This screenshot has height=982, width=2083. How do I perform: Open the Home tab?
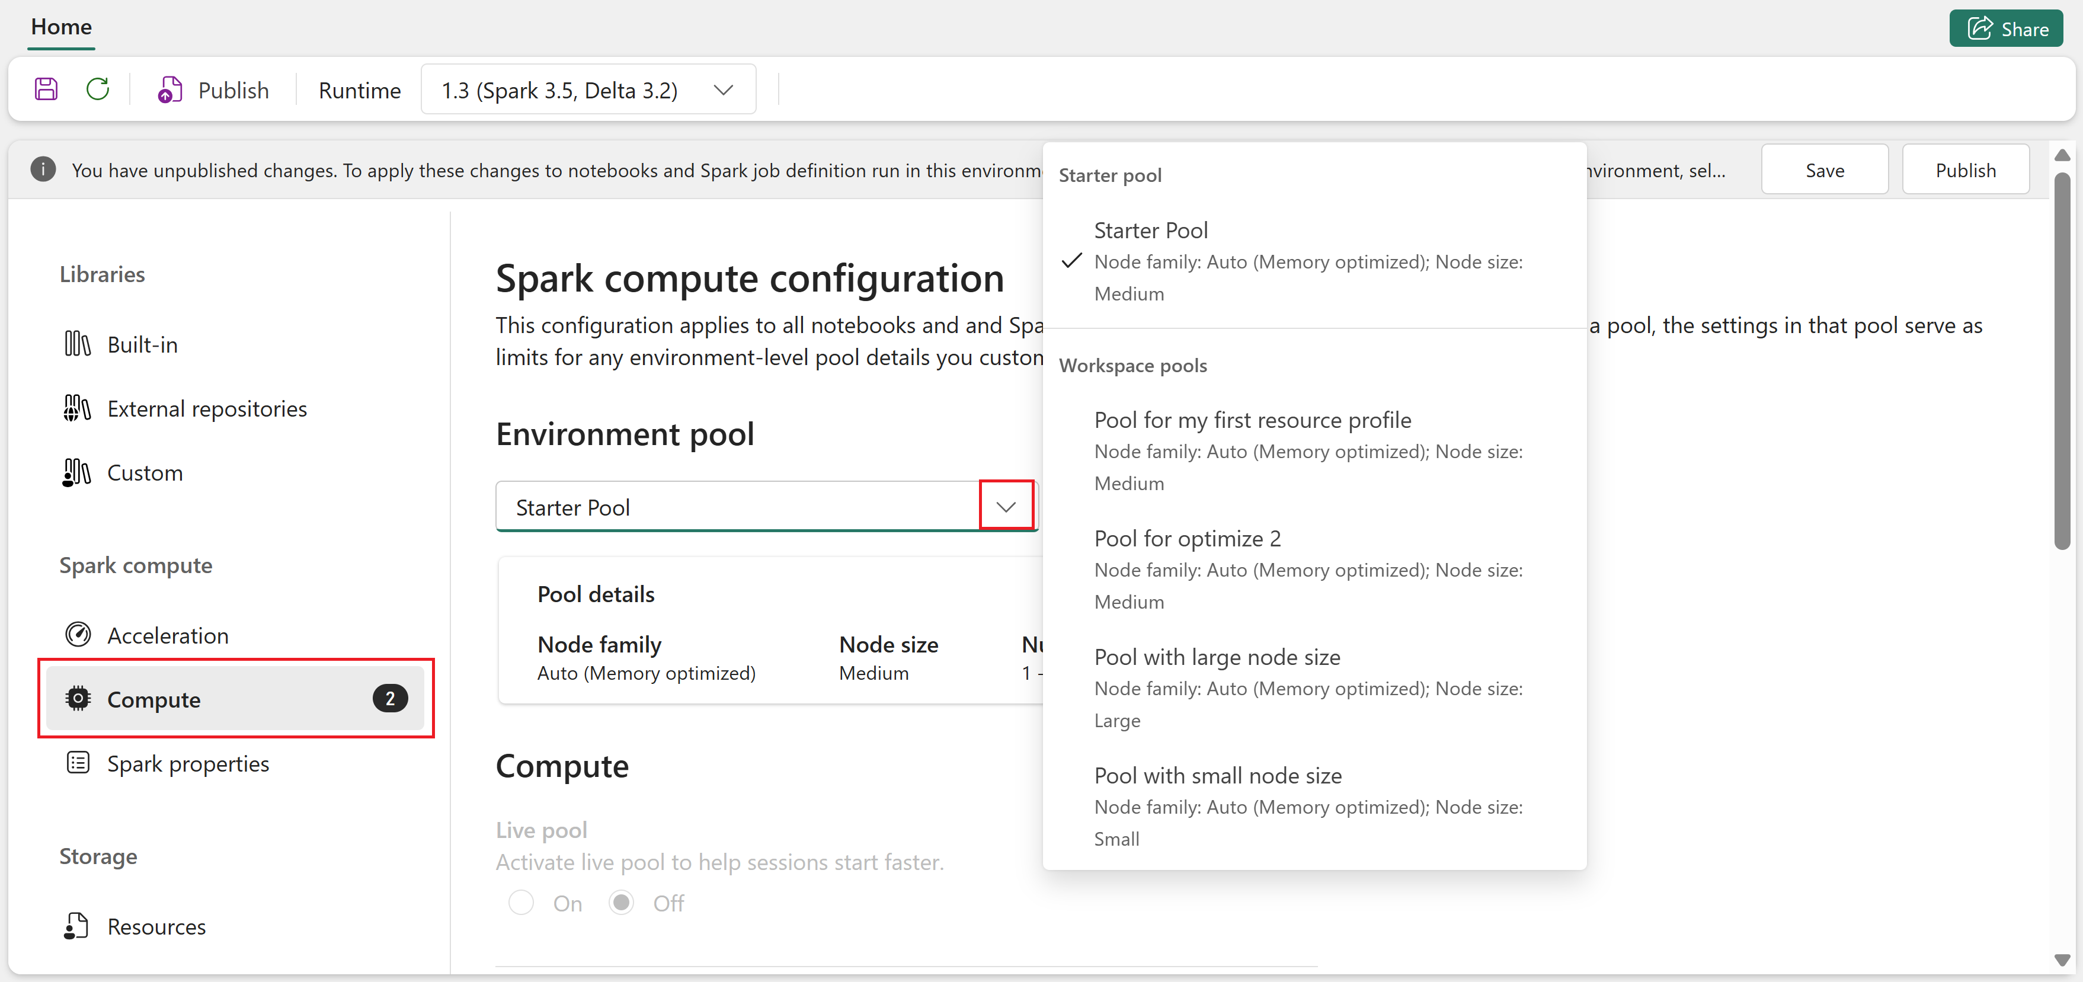[62, 27]
